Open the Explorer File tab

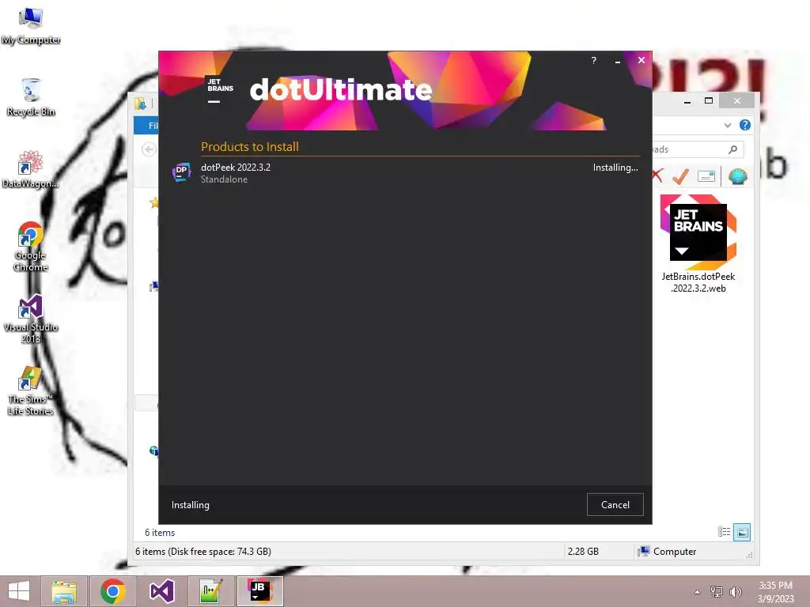pyautogui.click(x=146, y=126)
